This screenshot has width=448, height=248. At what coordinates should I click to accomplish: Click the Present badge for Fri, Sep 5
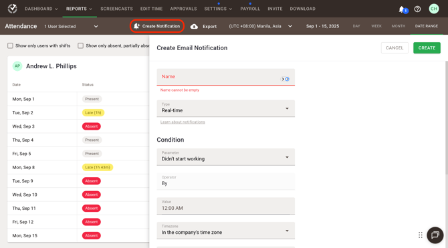coord(92,154)
